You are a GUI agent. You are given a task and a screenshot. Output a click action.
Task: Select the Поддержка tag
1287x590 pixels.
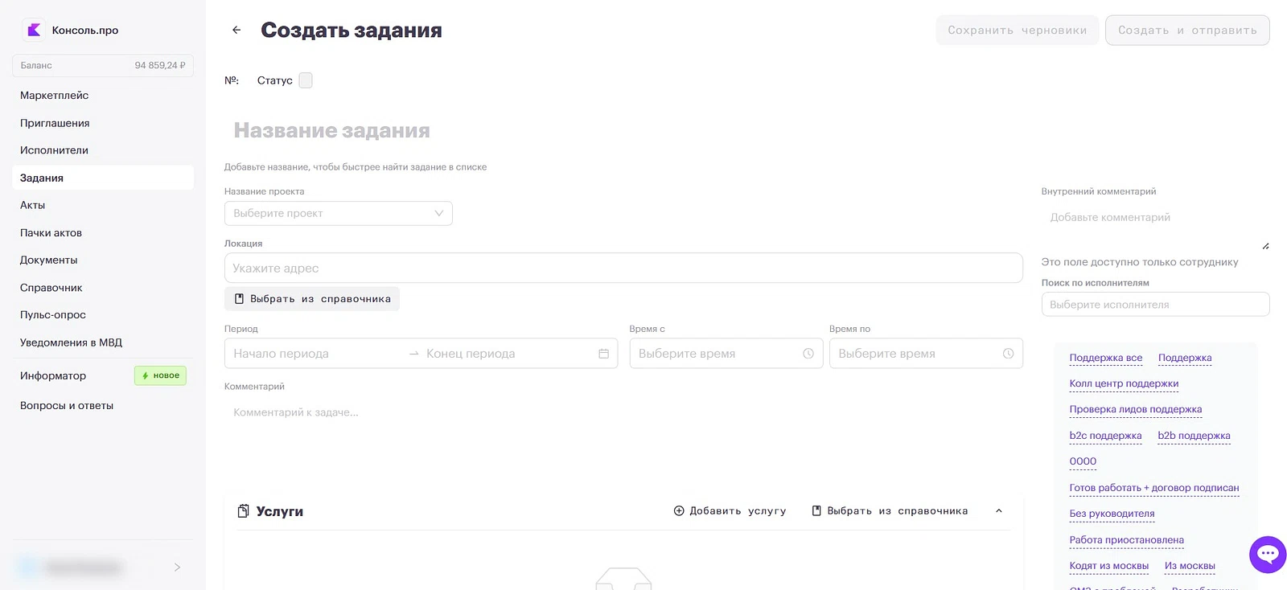pyautogui.click(x=1185, y=358)
